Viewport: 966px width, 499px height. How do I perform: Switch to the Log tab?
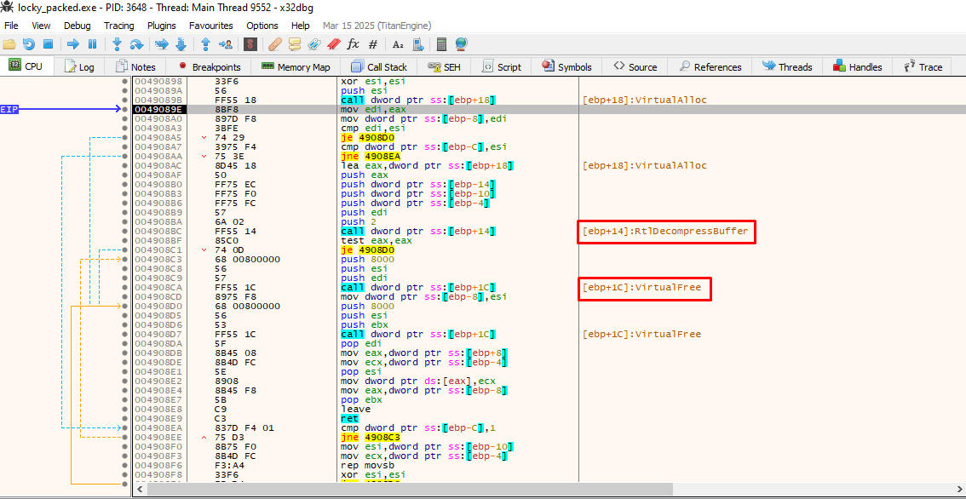pos(79,67)
